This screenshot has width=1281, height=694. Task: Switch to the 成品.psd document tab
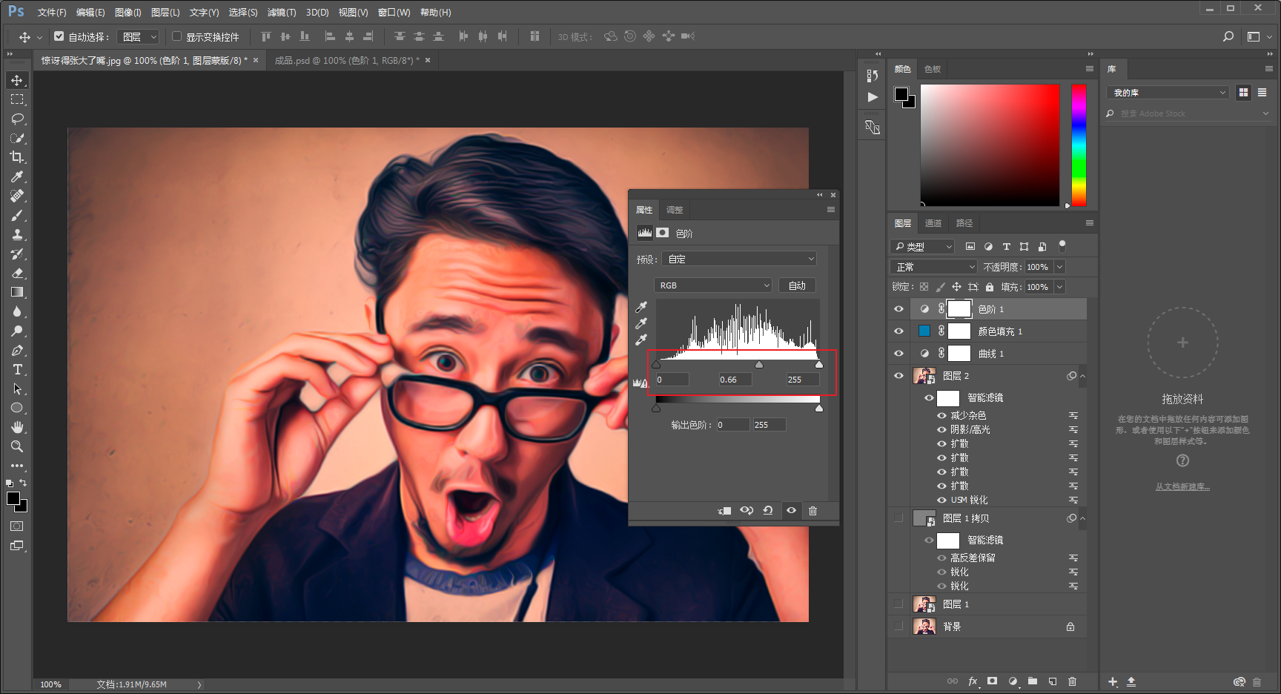[347, 61]
